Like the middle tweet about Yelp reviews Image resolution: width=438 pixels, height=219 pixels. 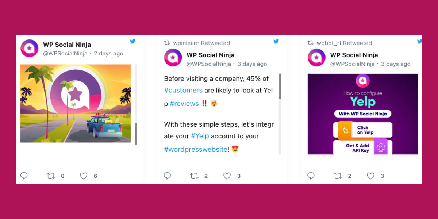(x=227, y=176)
